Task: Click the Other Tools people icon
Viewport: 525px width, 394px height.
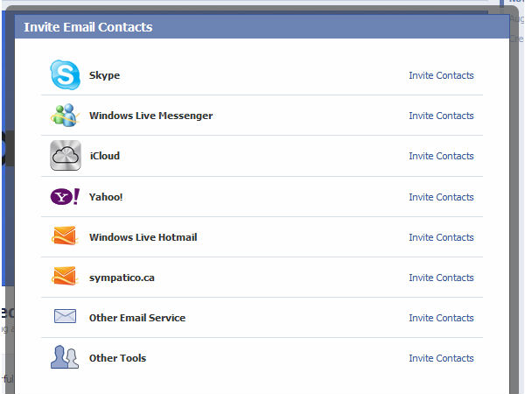Action: (65, 358)
